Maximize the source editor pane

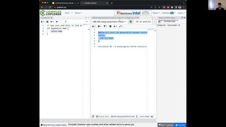tap(86, 18)
